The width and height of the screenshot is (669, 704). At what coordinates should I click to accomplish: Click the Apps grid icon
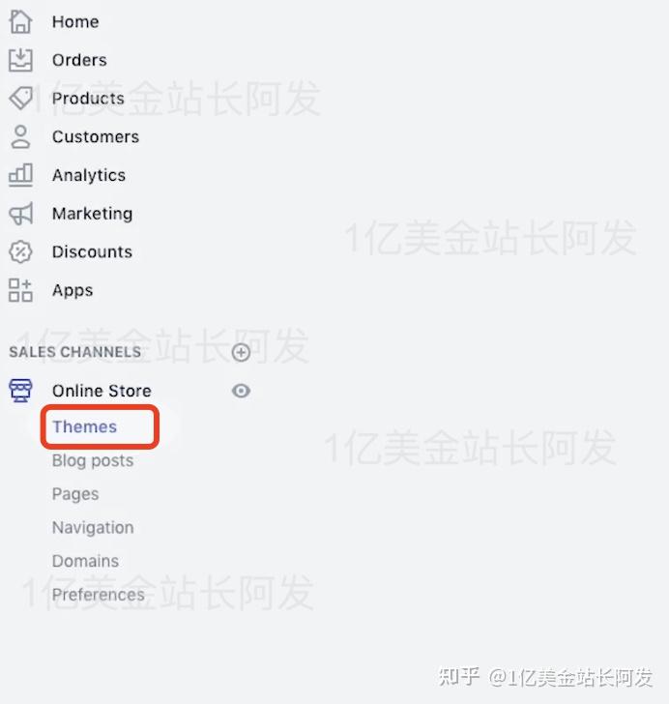pos(20,290)
